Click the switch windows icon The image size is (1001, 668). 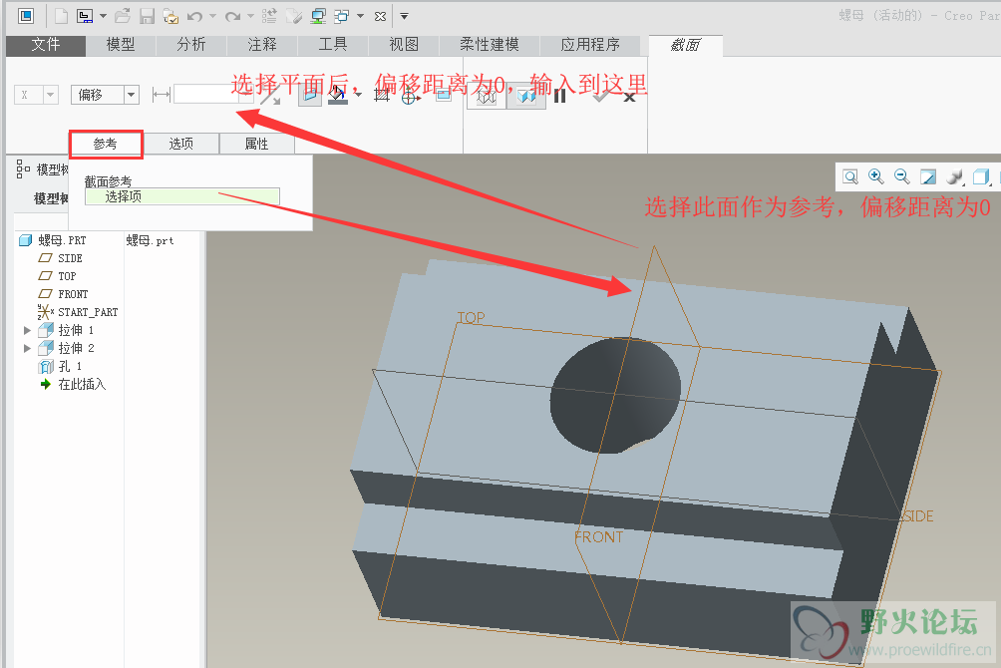pyautogui.click(x=342, y=16)
